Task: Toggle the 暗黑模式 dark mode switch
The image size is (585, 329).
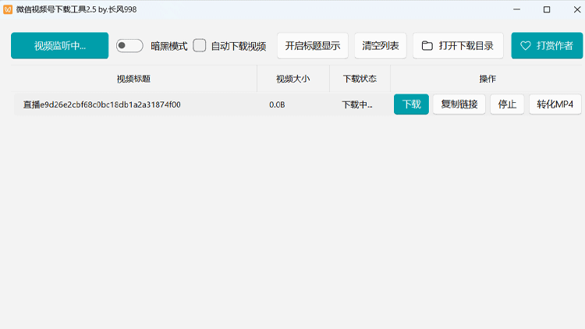Action: pyautogui.click(x=129, y=46)
